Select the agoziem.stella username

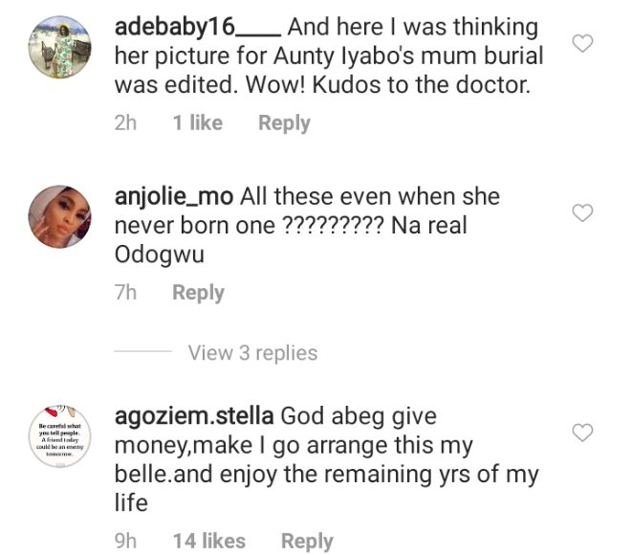point(194,417)
